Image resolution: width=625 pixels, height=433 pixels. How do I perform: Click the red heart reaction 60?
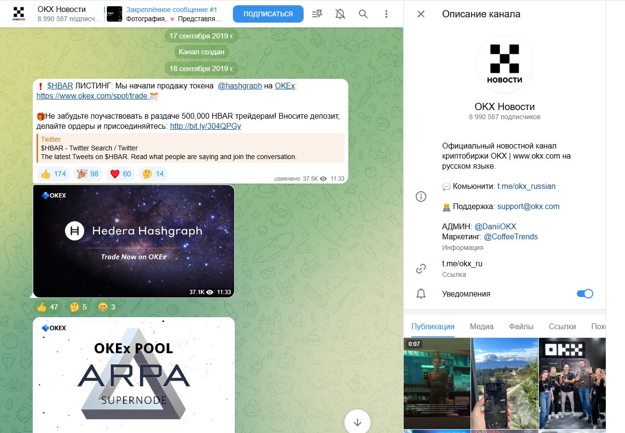tap(121, 174)
